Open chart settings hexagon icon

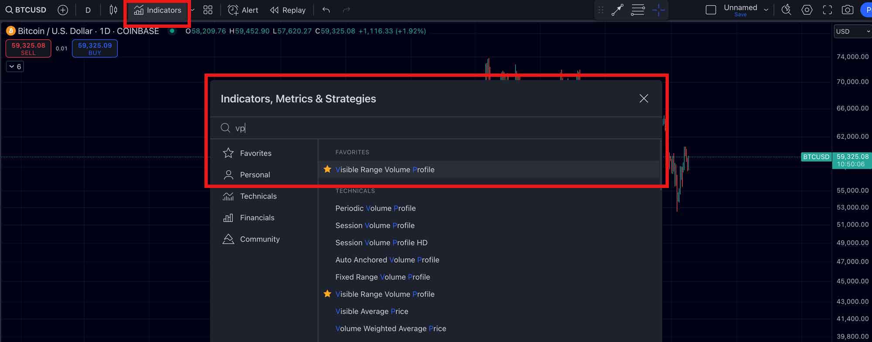(807, 10)
